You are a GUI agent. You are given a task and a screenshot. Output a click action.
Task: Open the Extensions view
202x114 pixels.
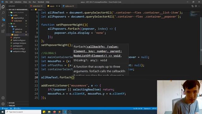(x=3, y=31)
